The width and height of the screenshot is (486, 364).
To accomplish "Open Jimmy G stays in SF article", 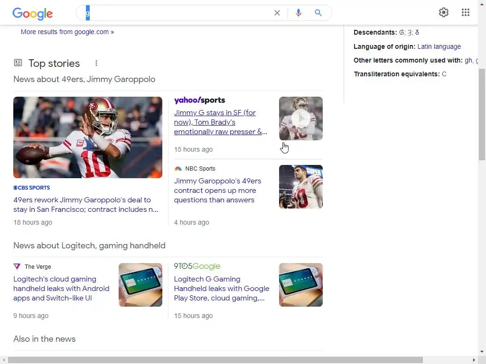I will pos(220,122).
